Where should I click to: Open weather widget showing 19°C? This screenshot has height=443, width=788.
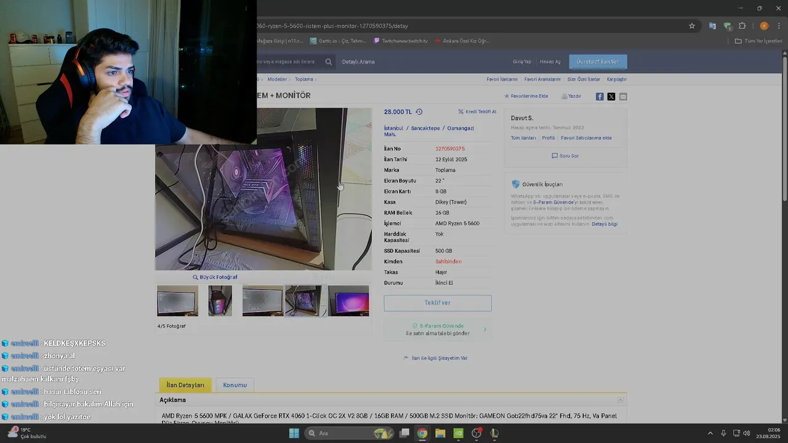(x=26, y=433)
